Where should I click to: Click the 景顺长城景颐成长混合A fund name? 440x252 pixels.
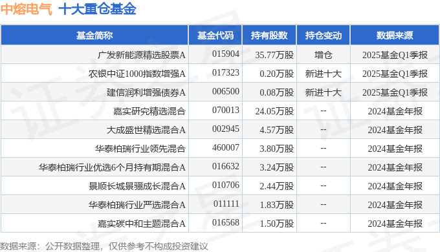pyautogui.click(x=137, y=186)
